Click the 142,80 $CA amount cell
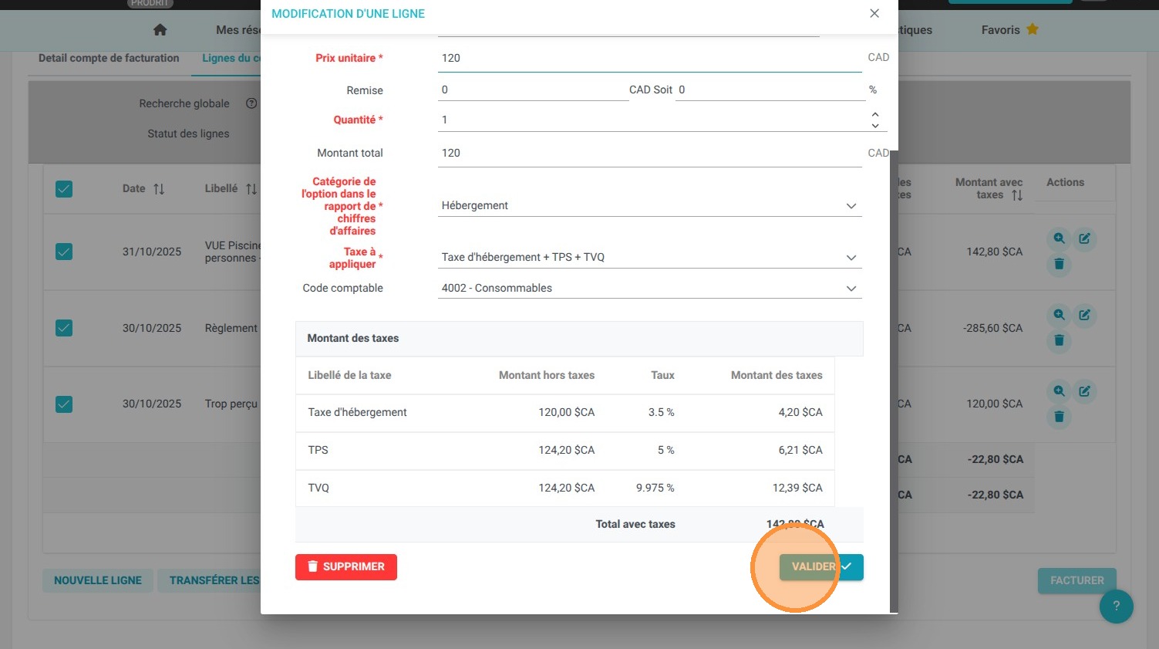Viewport: 1159px width, 649px height. pyautogui.click(x=995, y=252)
